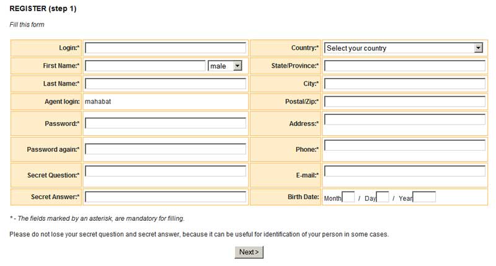Click the Last Name field
The width and height of the screenshot is (496, 266).
coord(165,84)
